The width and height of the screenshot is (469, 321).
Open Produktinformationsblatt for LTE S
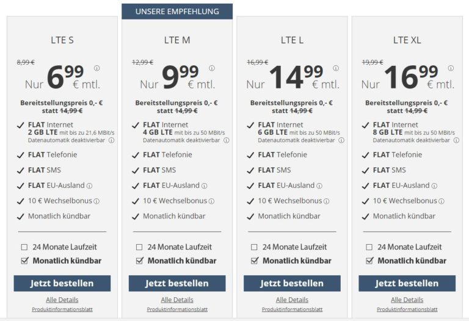(62, 309)
